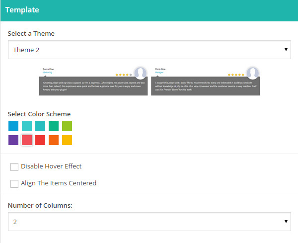298x243 pixels.
Task: Choose the orange color scheme swatch
Action: [54, 140]
